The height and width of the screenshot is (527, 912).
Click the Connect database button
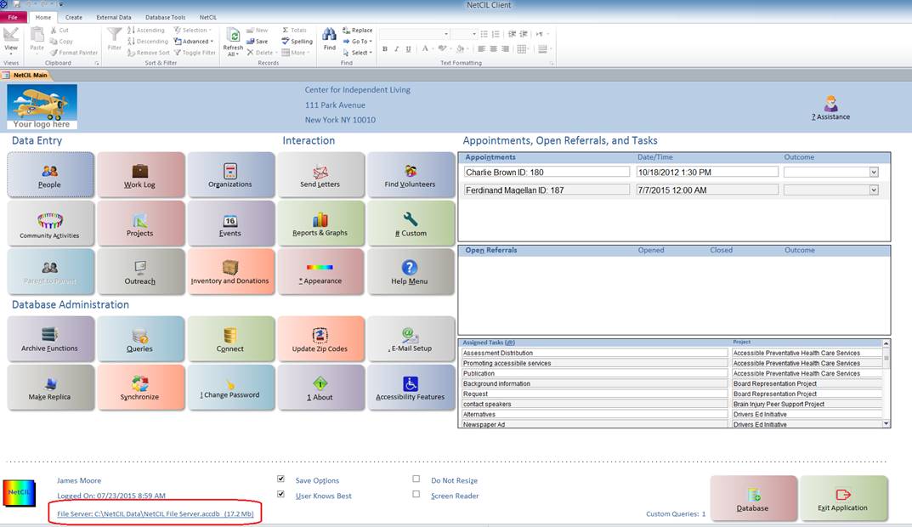[230, 339]
